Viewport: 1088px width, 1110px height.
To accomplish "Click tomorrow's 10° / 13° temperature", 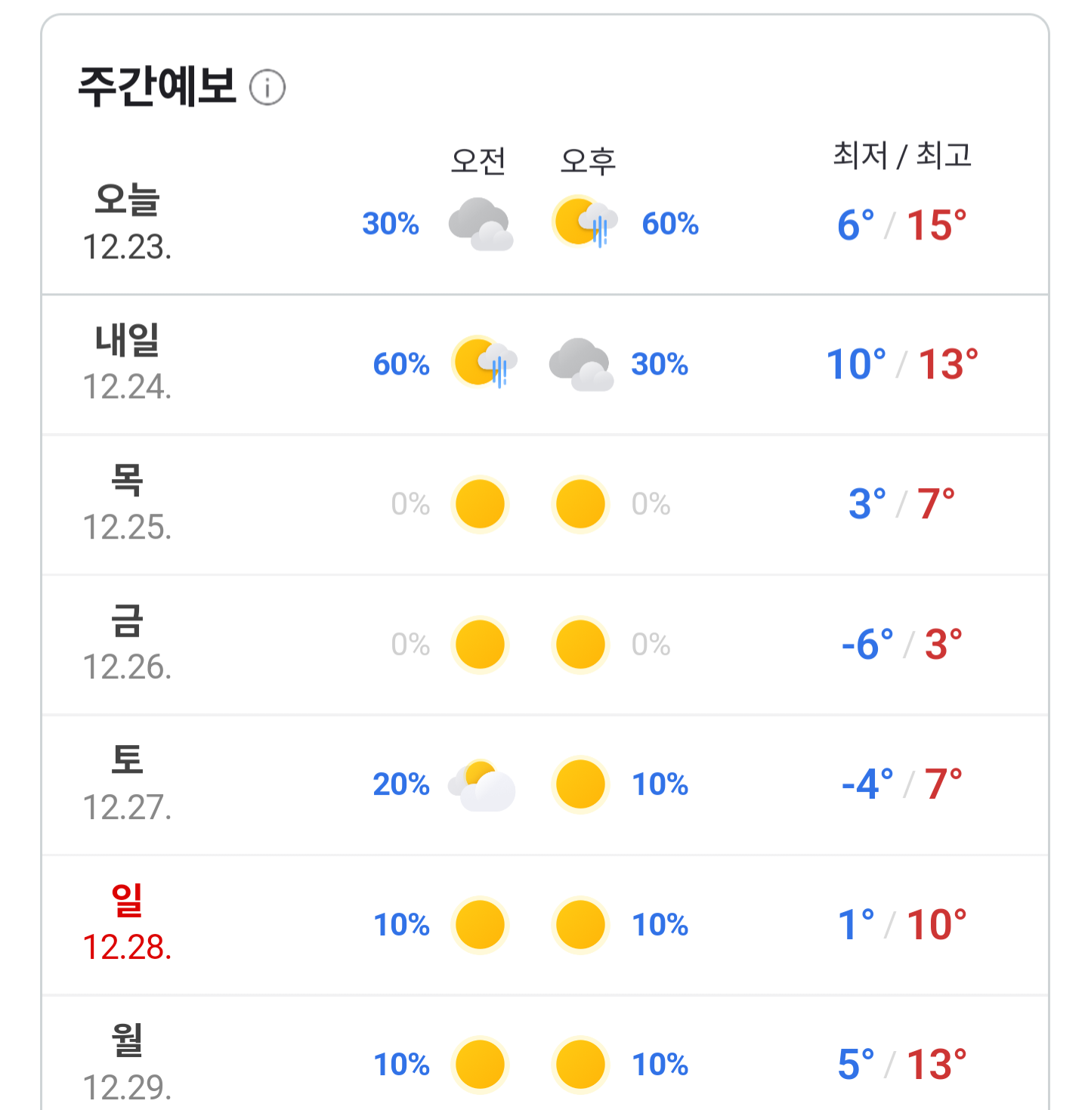I will click(902, 364).
